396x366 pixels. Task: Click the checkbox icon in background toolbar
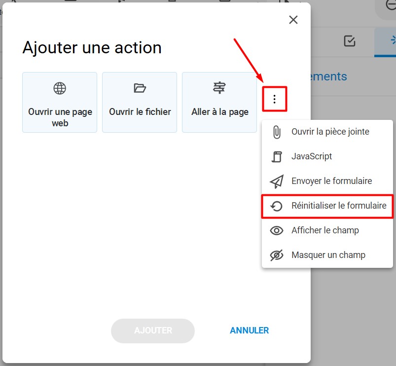click(350, 41)
